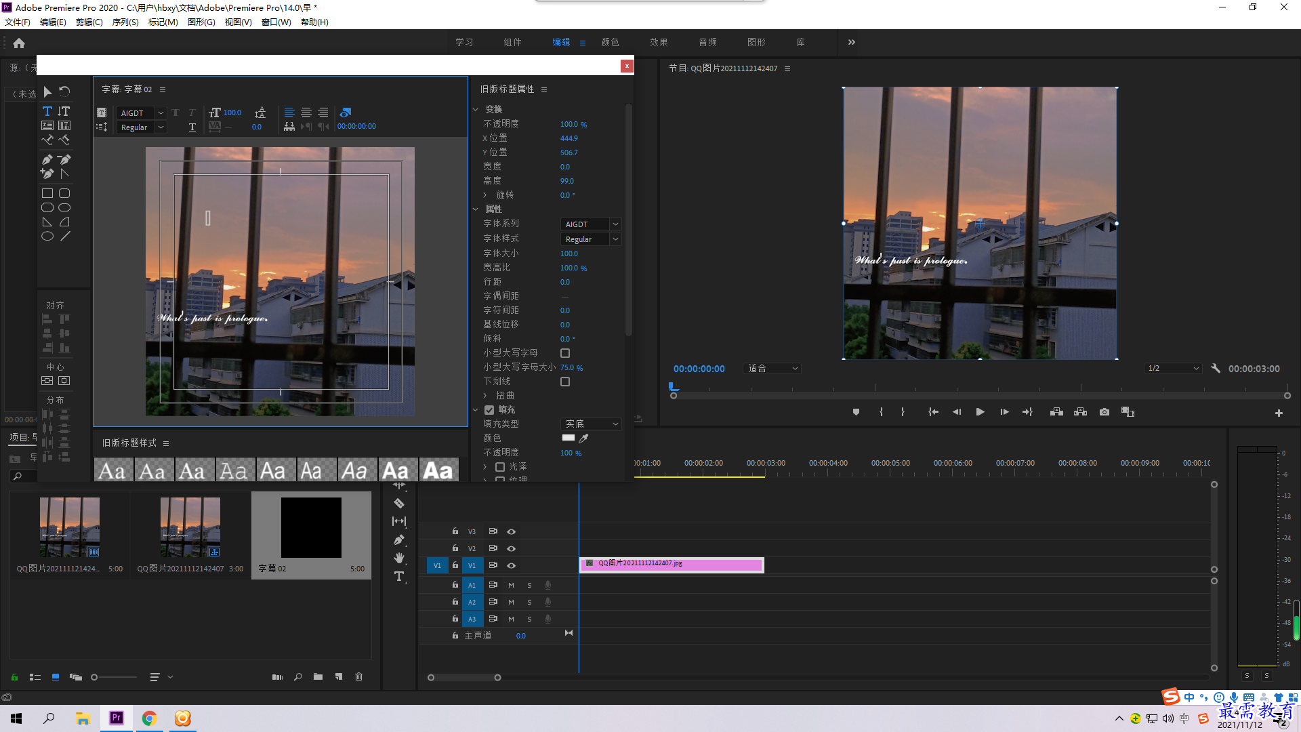The image size is (1301, 732).
Task: Open Fill Type dropdown
Action: [590, 424]
